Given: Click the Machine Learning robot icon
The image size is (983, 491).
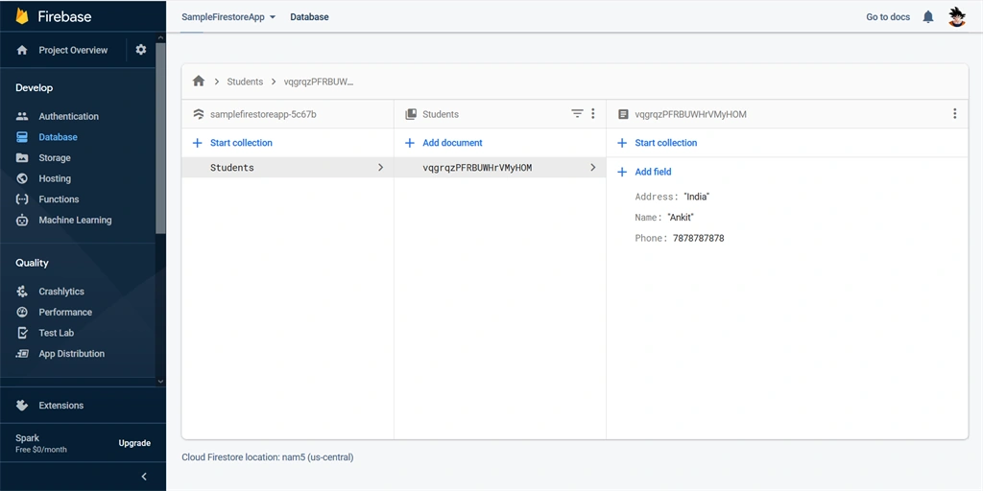Looking at the screenshot, I should 22,220.
